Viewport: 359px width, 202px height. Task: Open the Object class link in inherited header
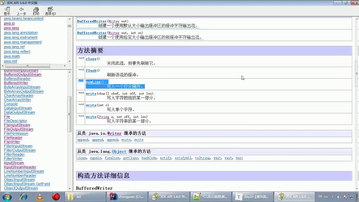(119, 151)
